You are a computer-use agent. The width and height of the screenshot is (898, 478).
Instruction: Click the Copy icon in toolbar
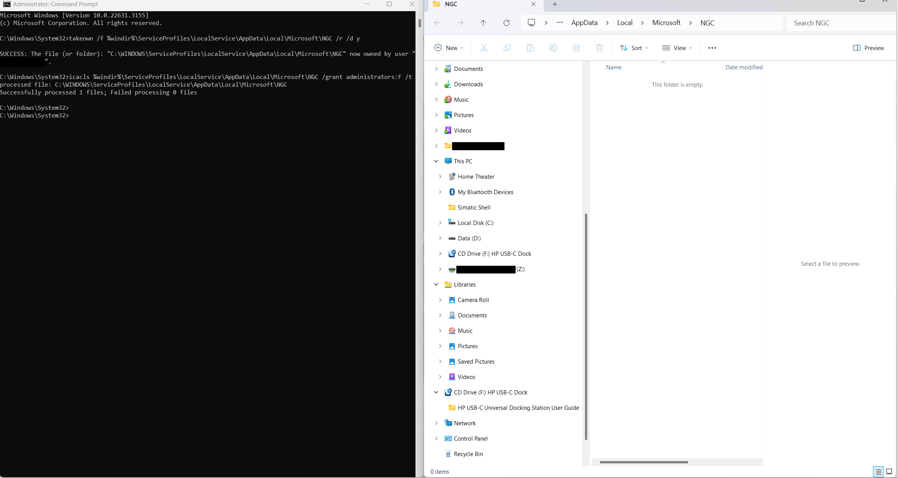pos(507,48)
